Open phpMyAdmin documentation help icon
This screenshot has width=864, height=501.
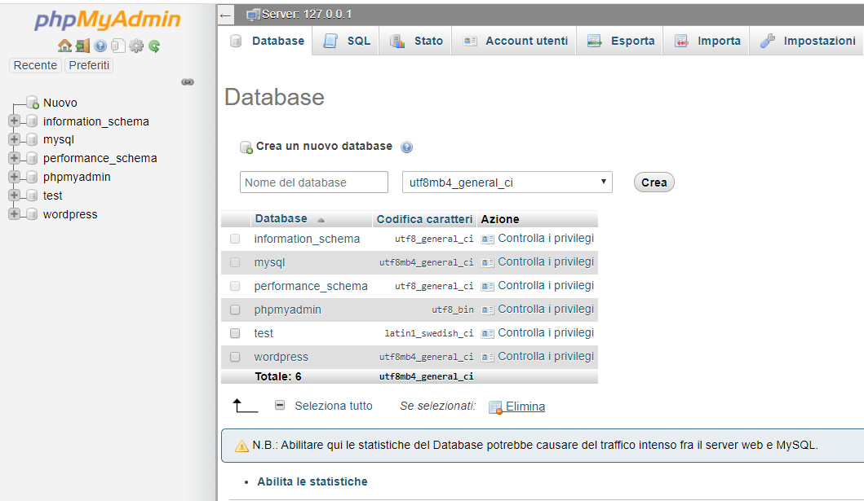(100, 46)
